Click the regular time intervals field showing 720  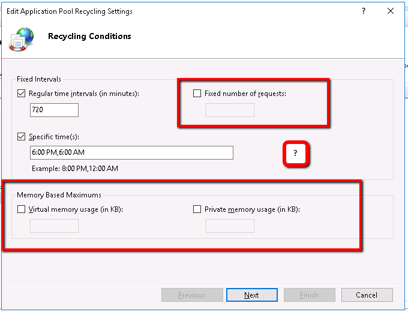coord(54,110)
